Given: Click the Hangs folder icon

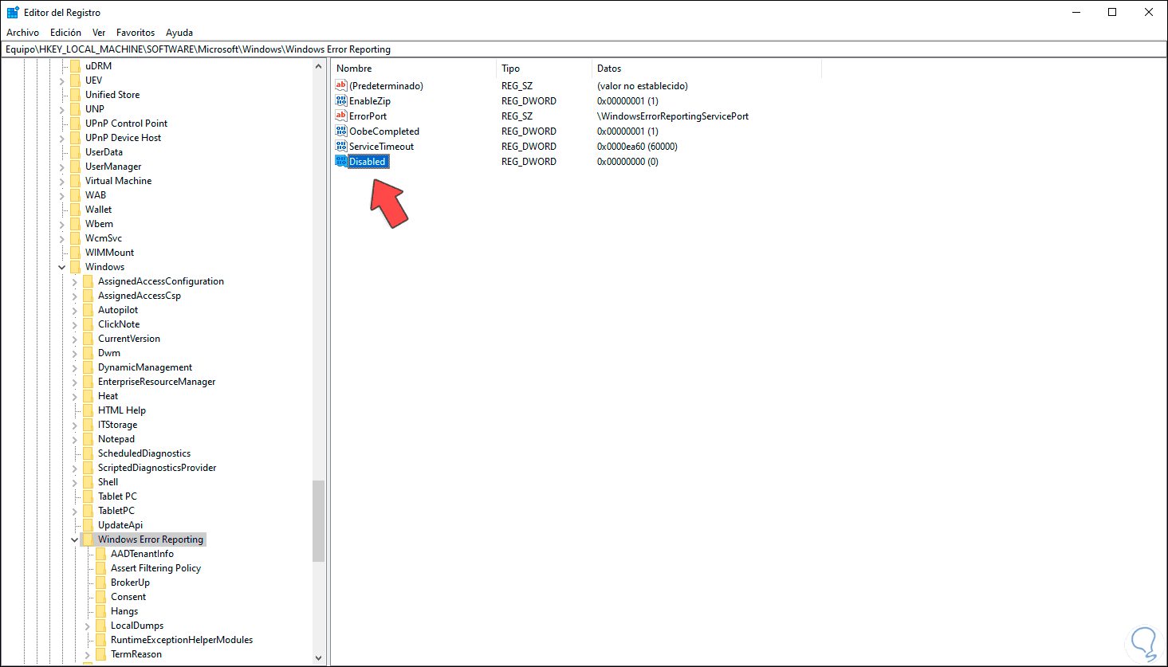Looking at the screenshot, I should click(100, 610).
